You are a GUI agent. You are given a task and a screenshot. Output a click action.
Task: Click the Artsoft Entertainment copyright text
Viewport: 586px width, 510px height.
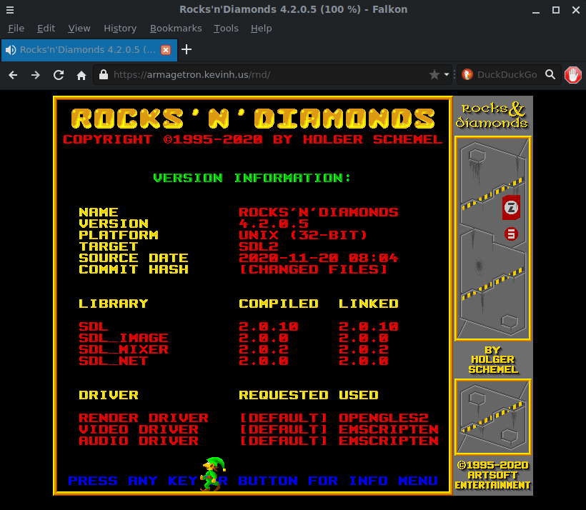(492, 475)
